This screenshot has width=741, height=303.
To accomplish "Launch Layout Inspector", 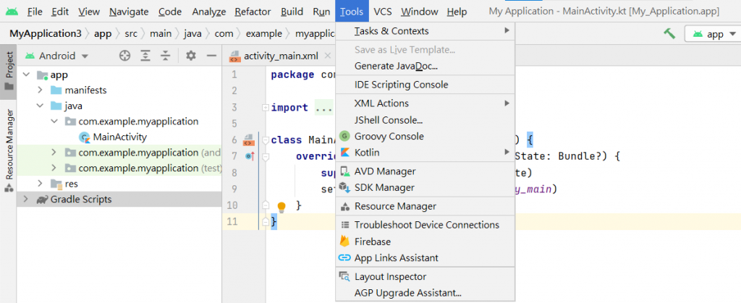I will tap(425, 276).
